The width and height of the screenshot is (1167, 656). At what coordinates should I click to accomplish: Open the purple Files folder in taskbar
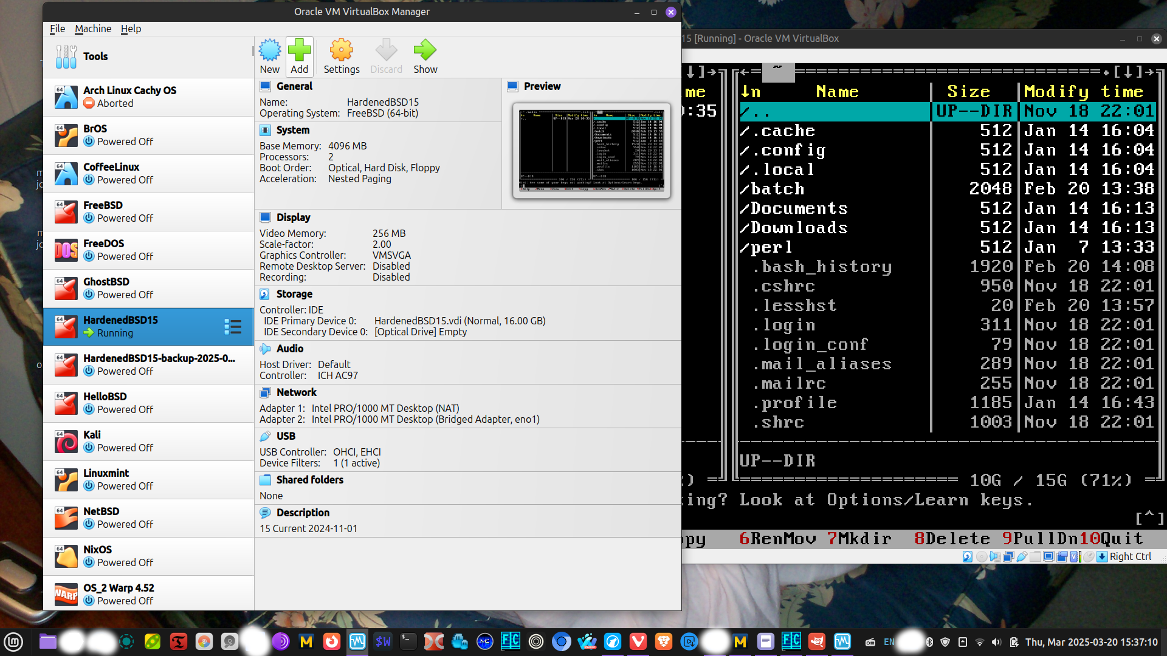(x=48, y=641)
